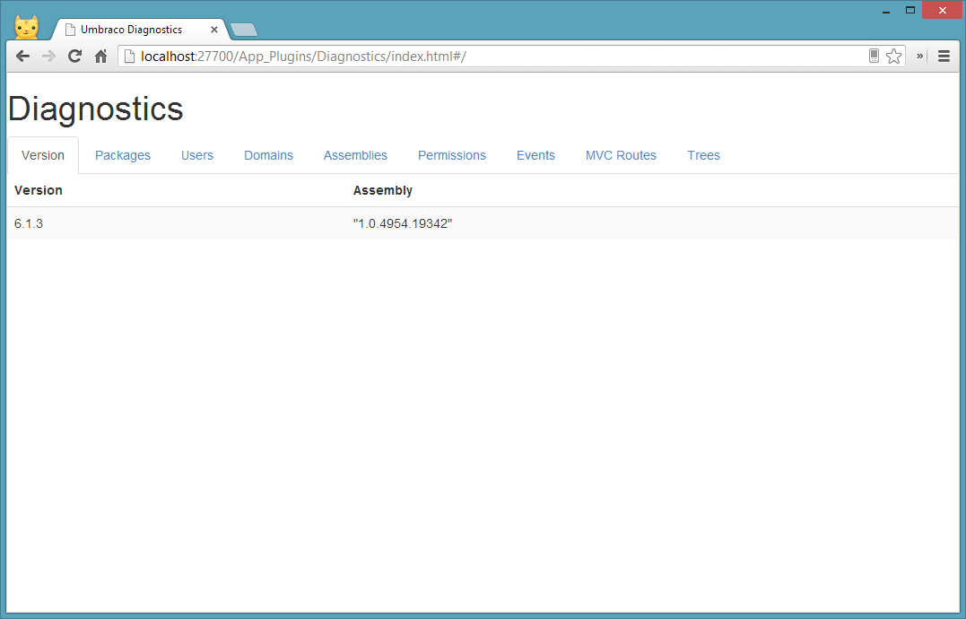
Task: Go back using browser back arrow
Action: [x=22, y=56]
